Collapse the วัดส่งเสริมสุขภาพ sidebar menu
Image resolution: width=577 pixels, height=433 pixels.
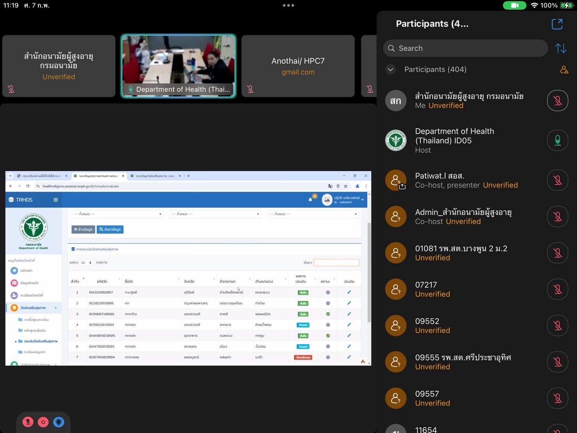34,308
